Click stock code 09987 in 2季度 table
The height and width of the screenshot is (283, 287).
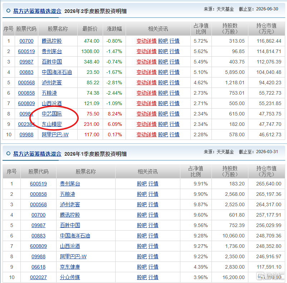(x=26, y=62)
